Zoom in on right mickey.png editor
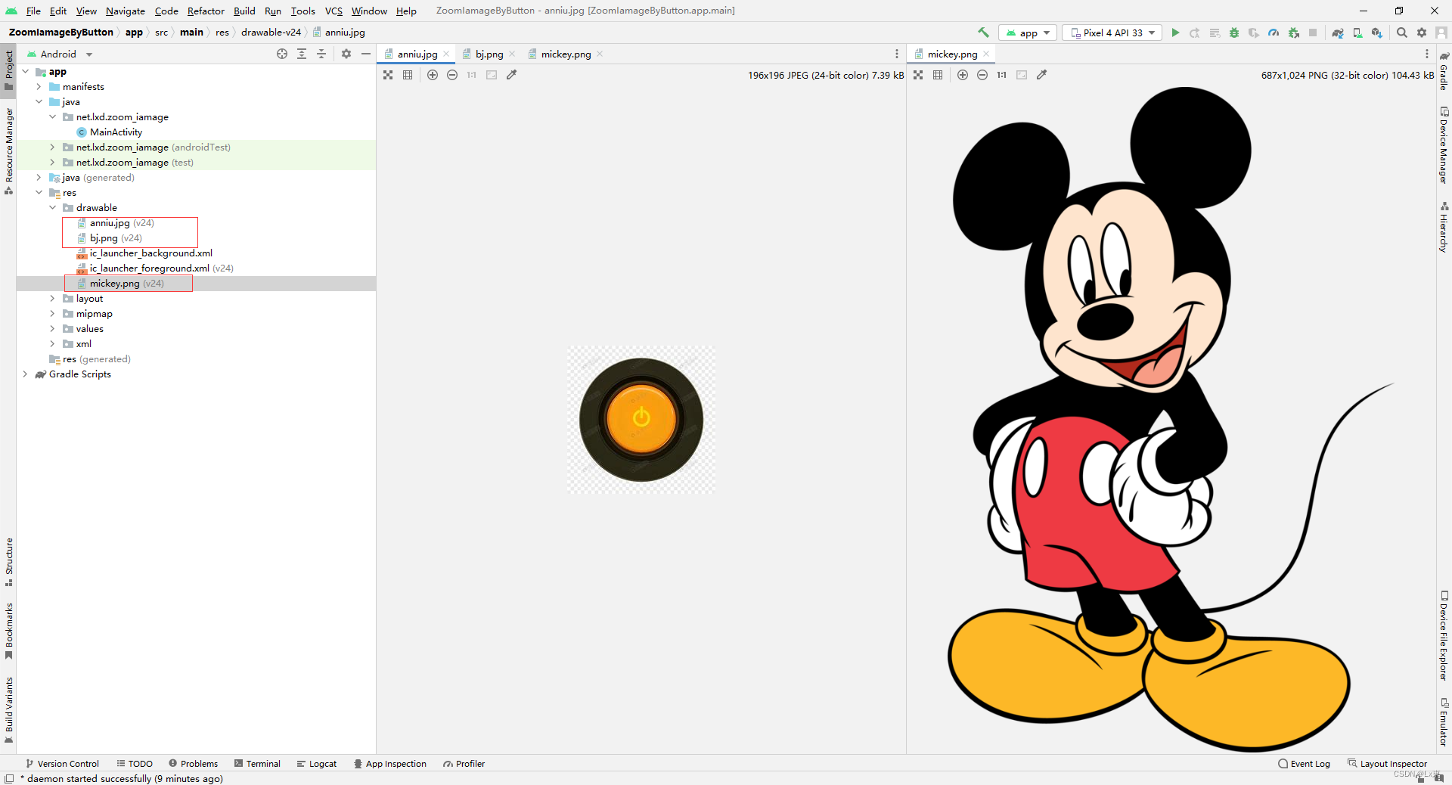 click(x=963, y=75)
